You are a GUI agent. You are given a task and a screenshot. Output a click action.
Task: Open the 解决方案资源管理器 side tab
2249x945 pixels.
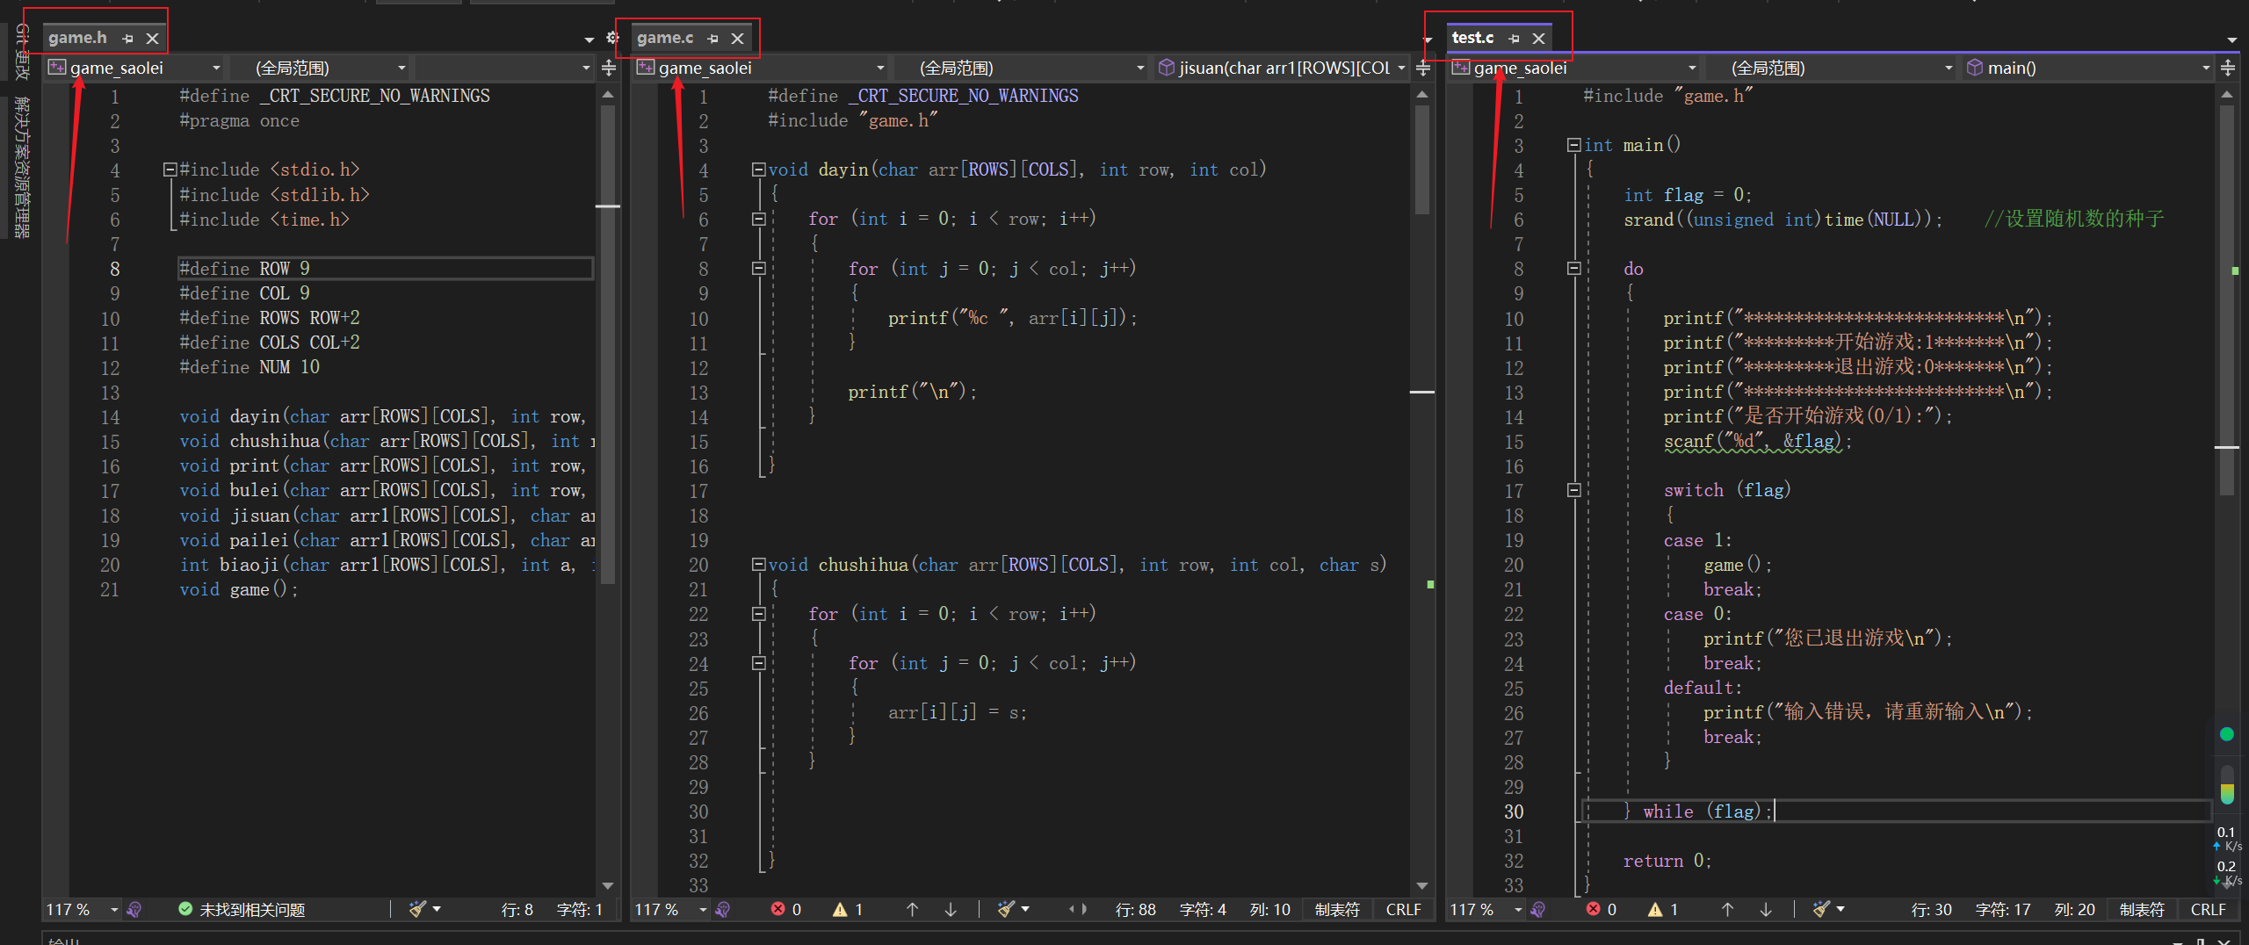23,167
